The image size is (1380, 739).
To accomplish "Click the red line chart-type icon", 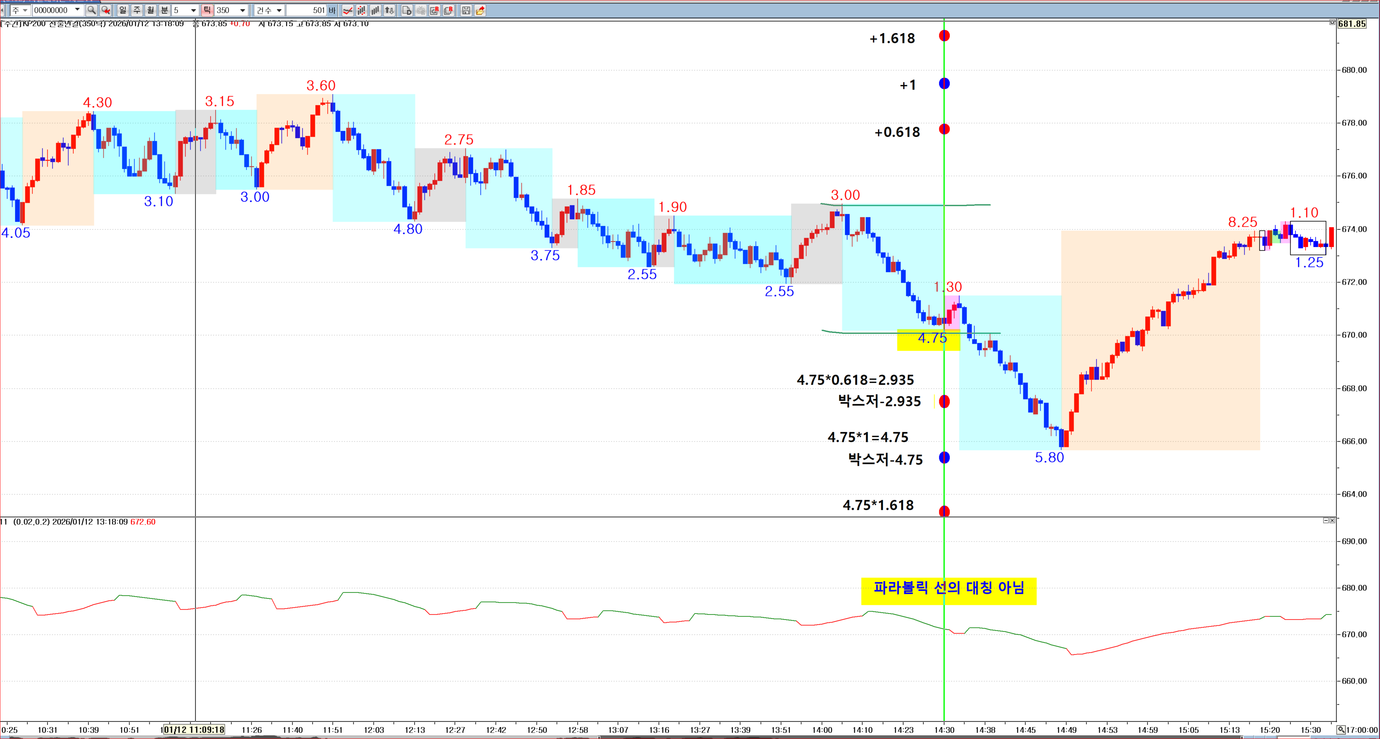I will 348,10.
